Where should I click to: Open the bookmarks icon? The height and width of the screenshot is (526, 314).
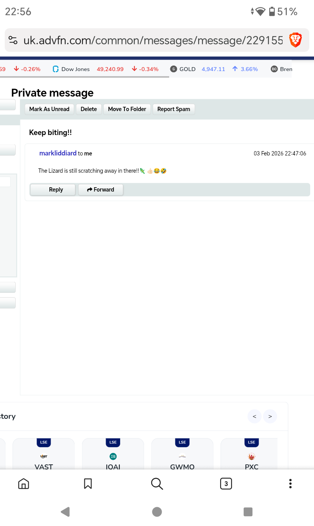click(x=88, y=484)
